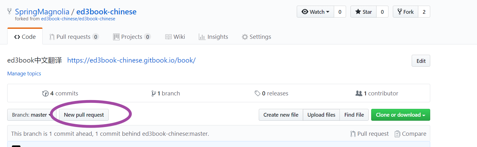Click the New pull request button
The image size is (477, 147).
click(84, 115)
